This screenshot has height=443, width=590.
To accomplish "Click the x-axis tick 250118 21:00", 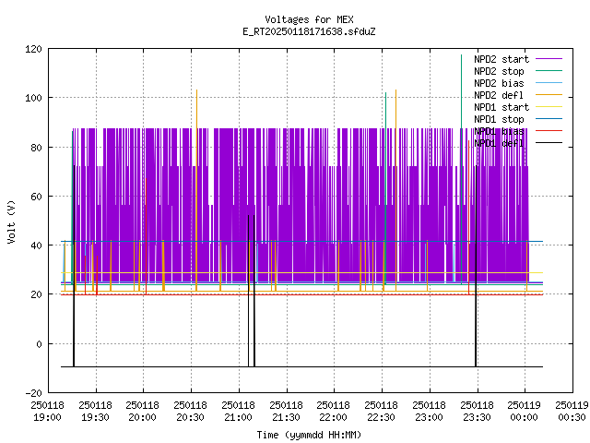I will point(238,412).
